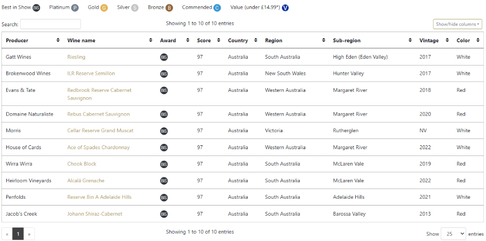Click the Silver legend badge
486x241 pixels.
tap(135, 8)
